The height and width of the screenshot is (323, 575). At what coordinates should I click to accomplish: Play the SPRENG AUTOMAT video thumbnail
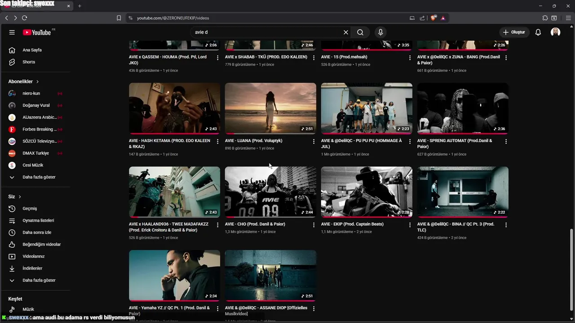[463, 108]
